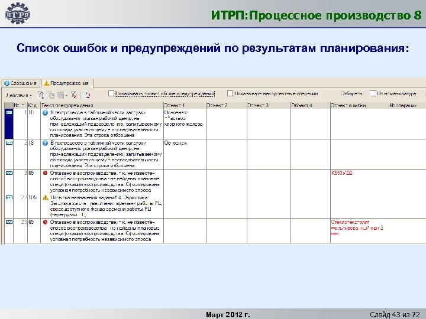Switch to the Сообщения tab
The height and width of the screenshot is (319, 426).
21,83
